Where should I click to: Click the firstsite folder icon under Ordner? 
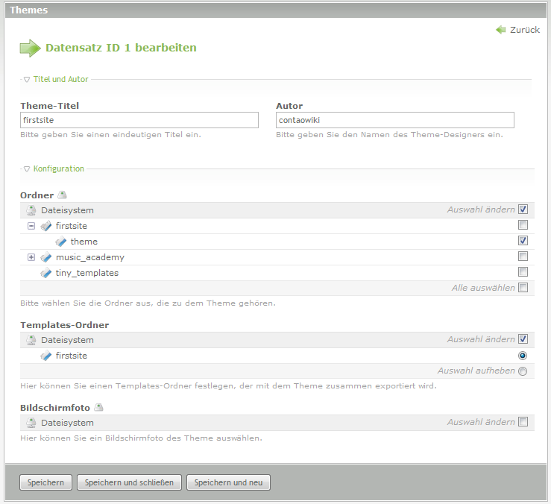point(46,226)
